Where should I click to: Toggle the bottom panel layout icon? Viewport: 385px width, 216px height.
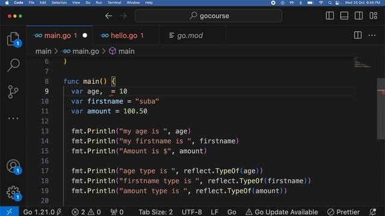(x=344, y=16)
